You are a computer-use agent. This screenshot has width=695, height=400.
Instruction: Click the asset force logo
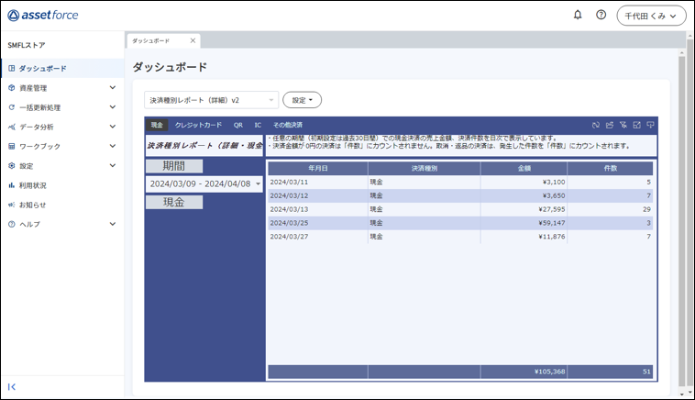pyautogui.click(x=43, y=16)
